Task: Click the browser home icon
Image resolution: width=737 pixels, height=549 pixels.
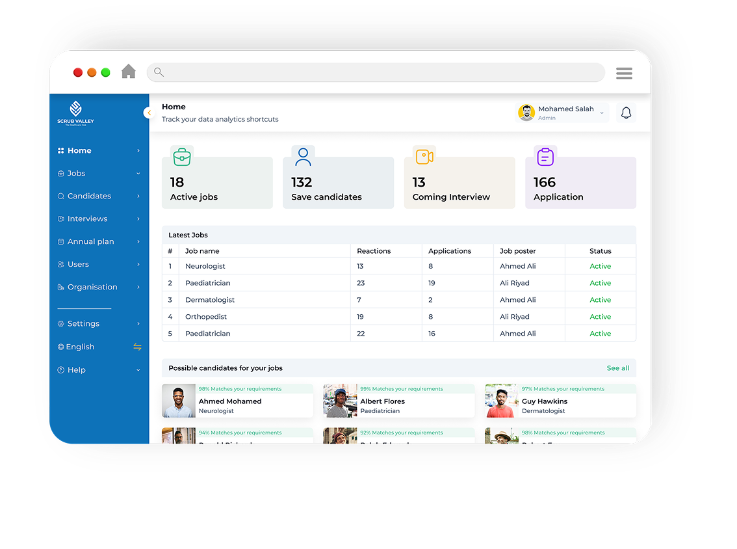Action: pos(128,72)
